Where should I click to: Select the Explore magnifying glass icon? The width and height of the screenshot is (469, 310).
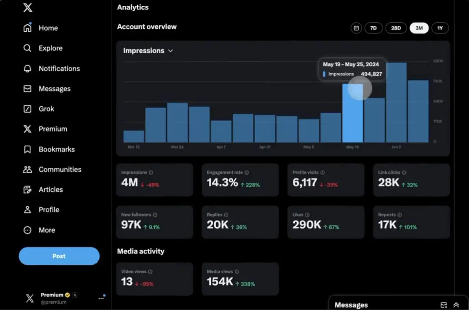pos(27,48)
